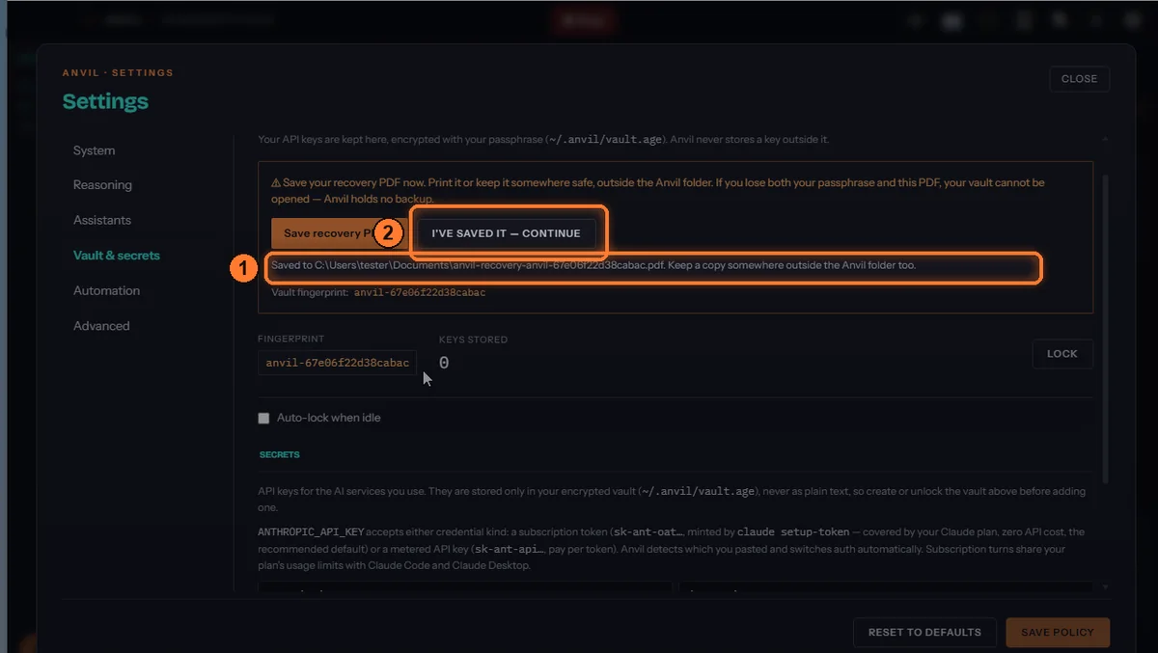
Task: Click the 'ANVIL · SETTINGS' breadcrumb label
Action: [118, 73]
